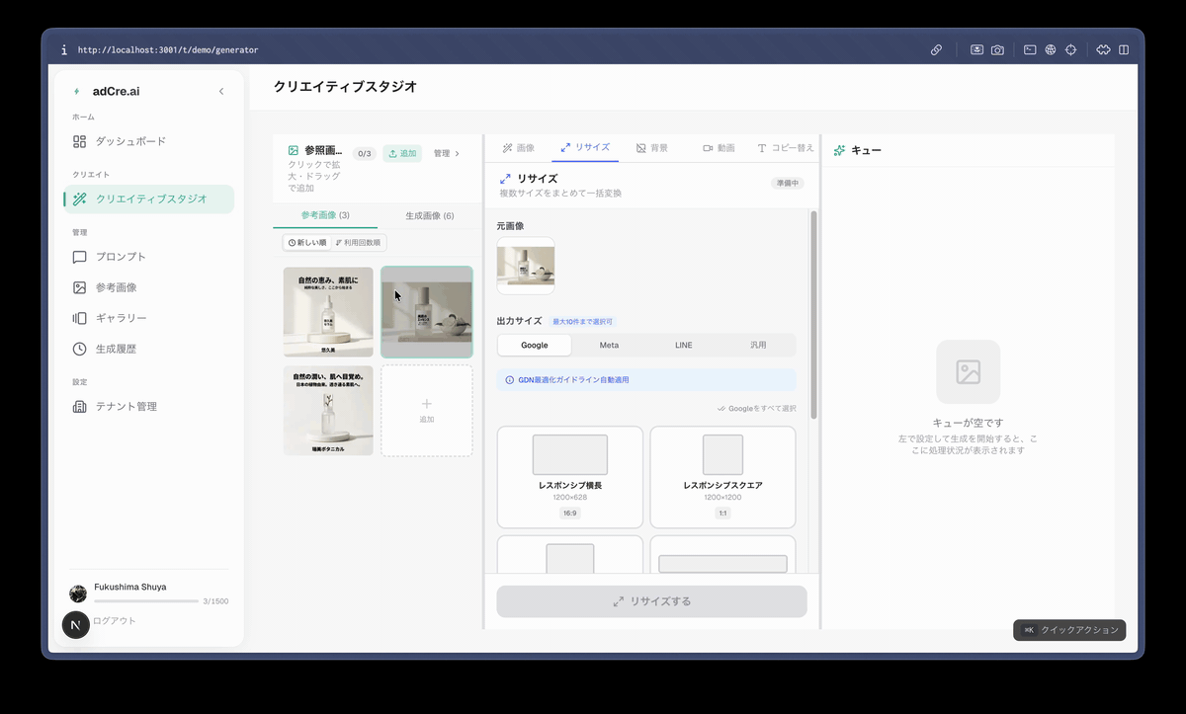Click the crosshair target icon in top bar
This screenshot has width=1186, height=714.
coord(1070,49)
